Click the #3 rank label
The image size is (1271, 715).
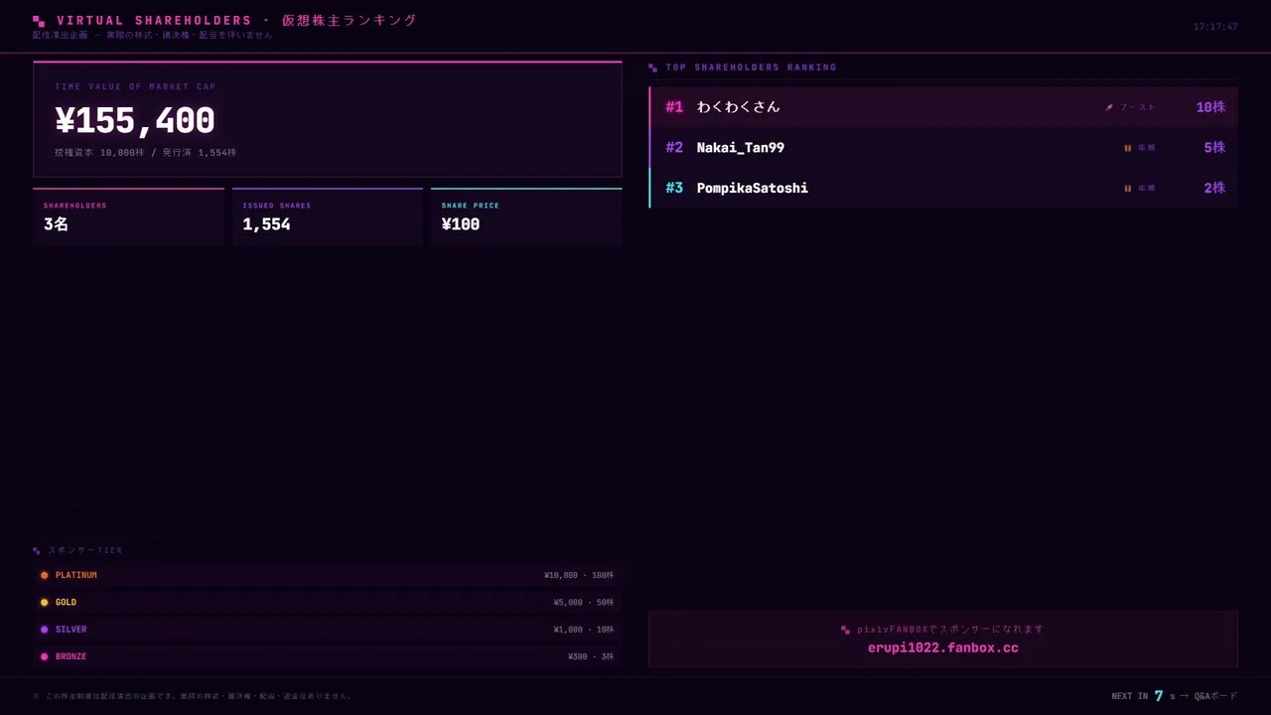(674, 188)
